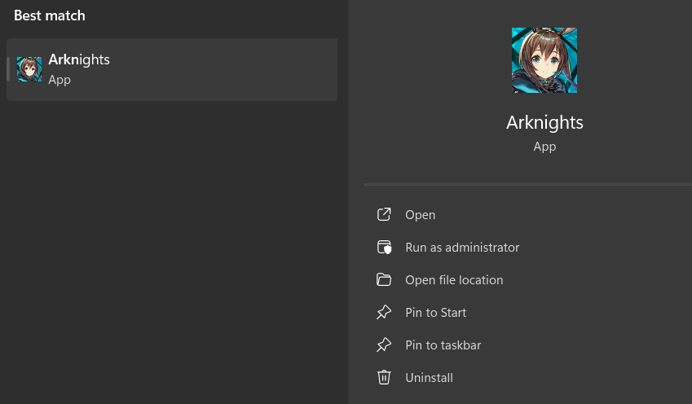692x404 pixels.
Task: Select the Arknights best match result
Action: click(172, 69)
